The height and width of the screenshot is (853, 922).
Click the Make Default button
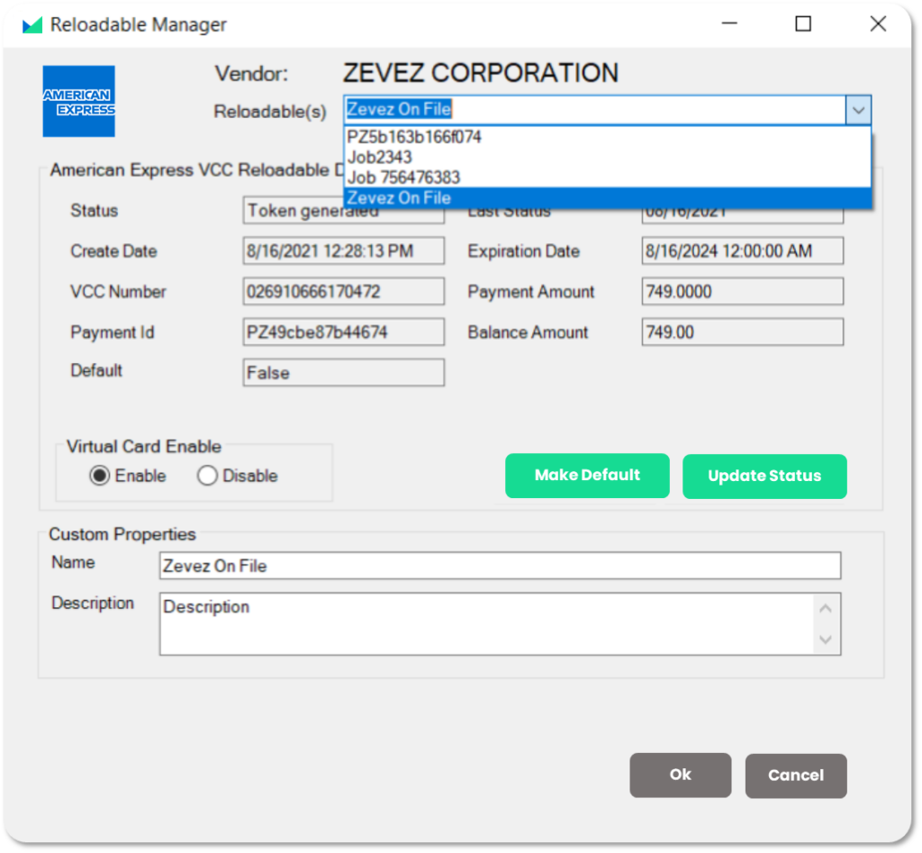tap(587, 476)
